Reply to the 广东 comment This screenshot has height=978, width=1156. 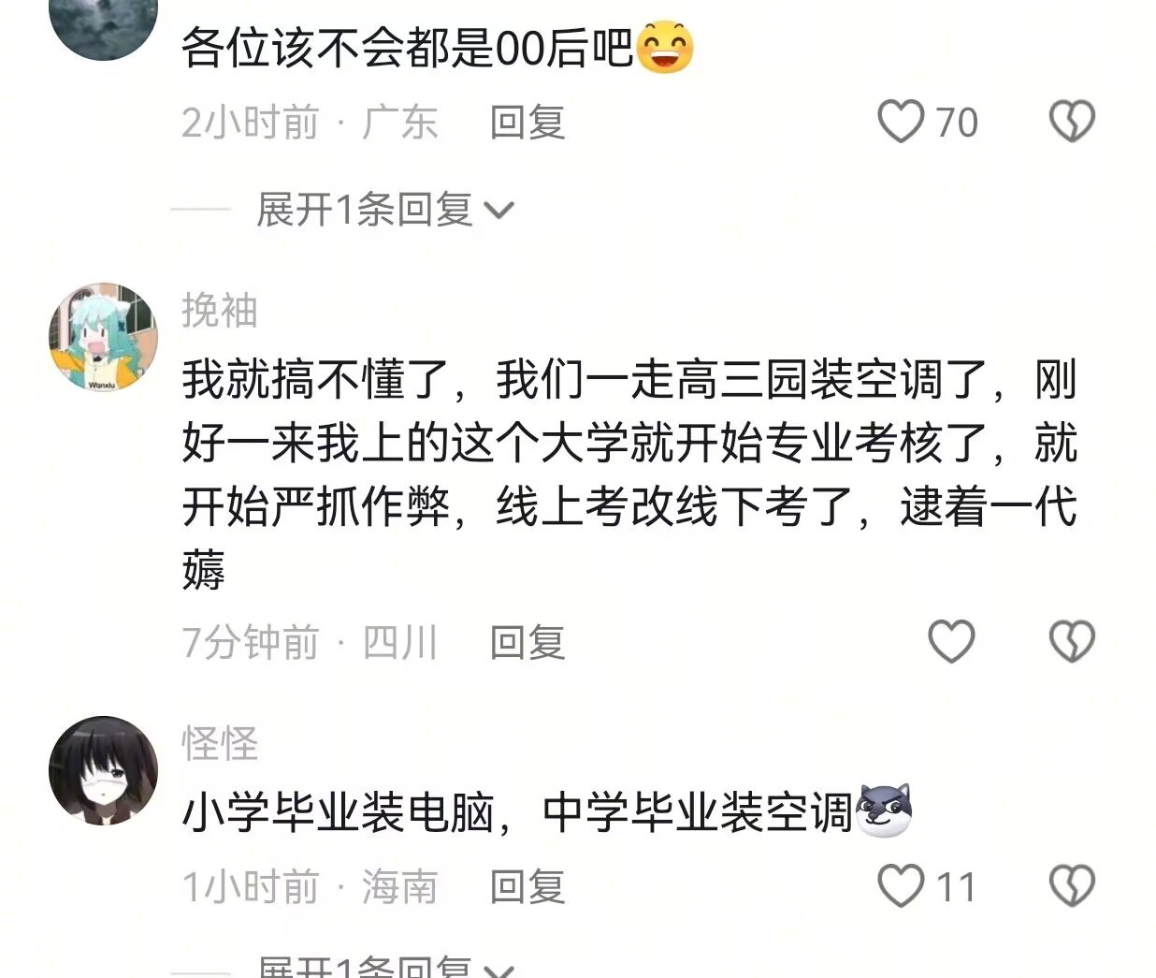[527, 123]
